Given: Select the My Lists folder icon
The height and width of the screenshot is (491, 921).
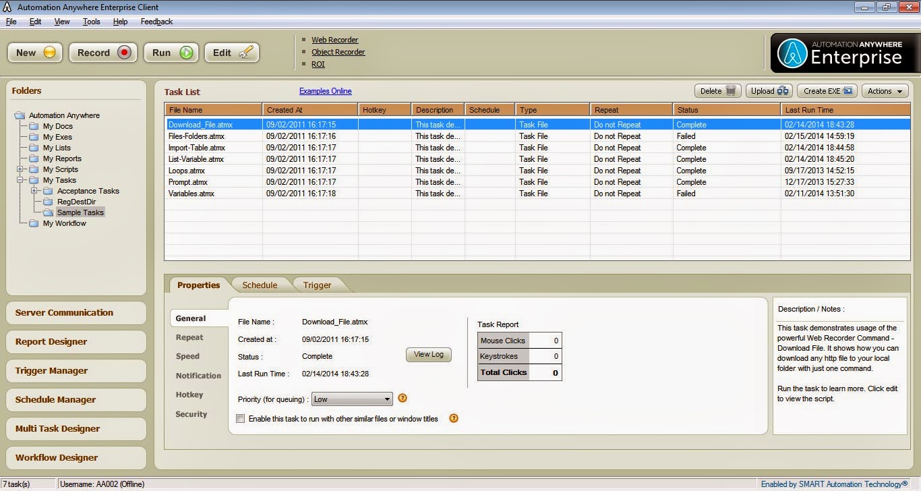Looking at the screenshot, I should coord(34,148).
